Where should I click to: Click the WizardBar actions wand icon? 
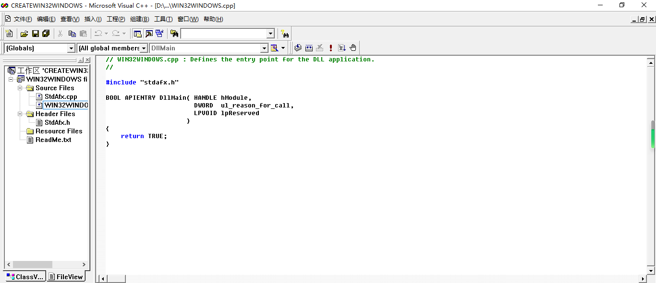[274, 48]
